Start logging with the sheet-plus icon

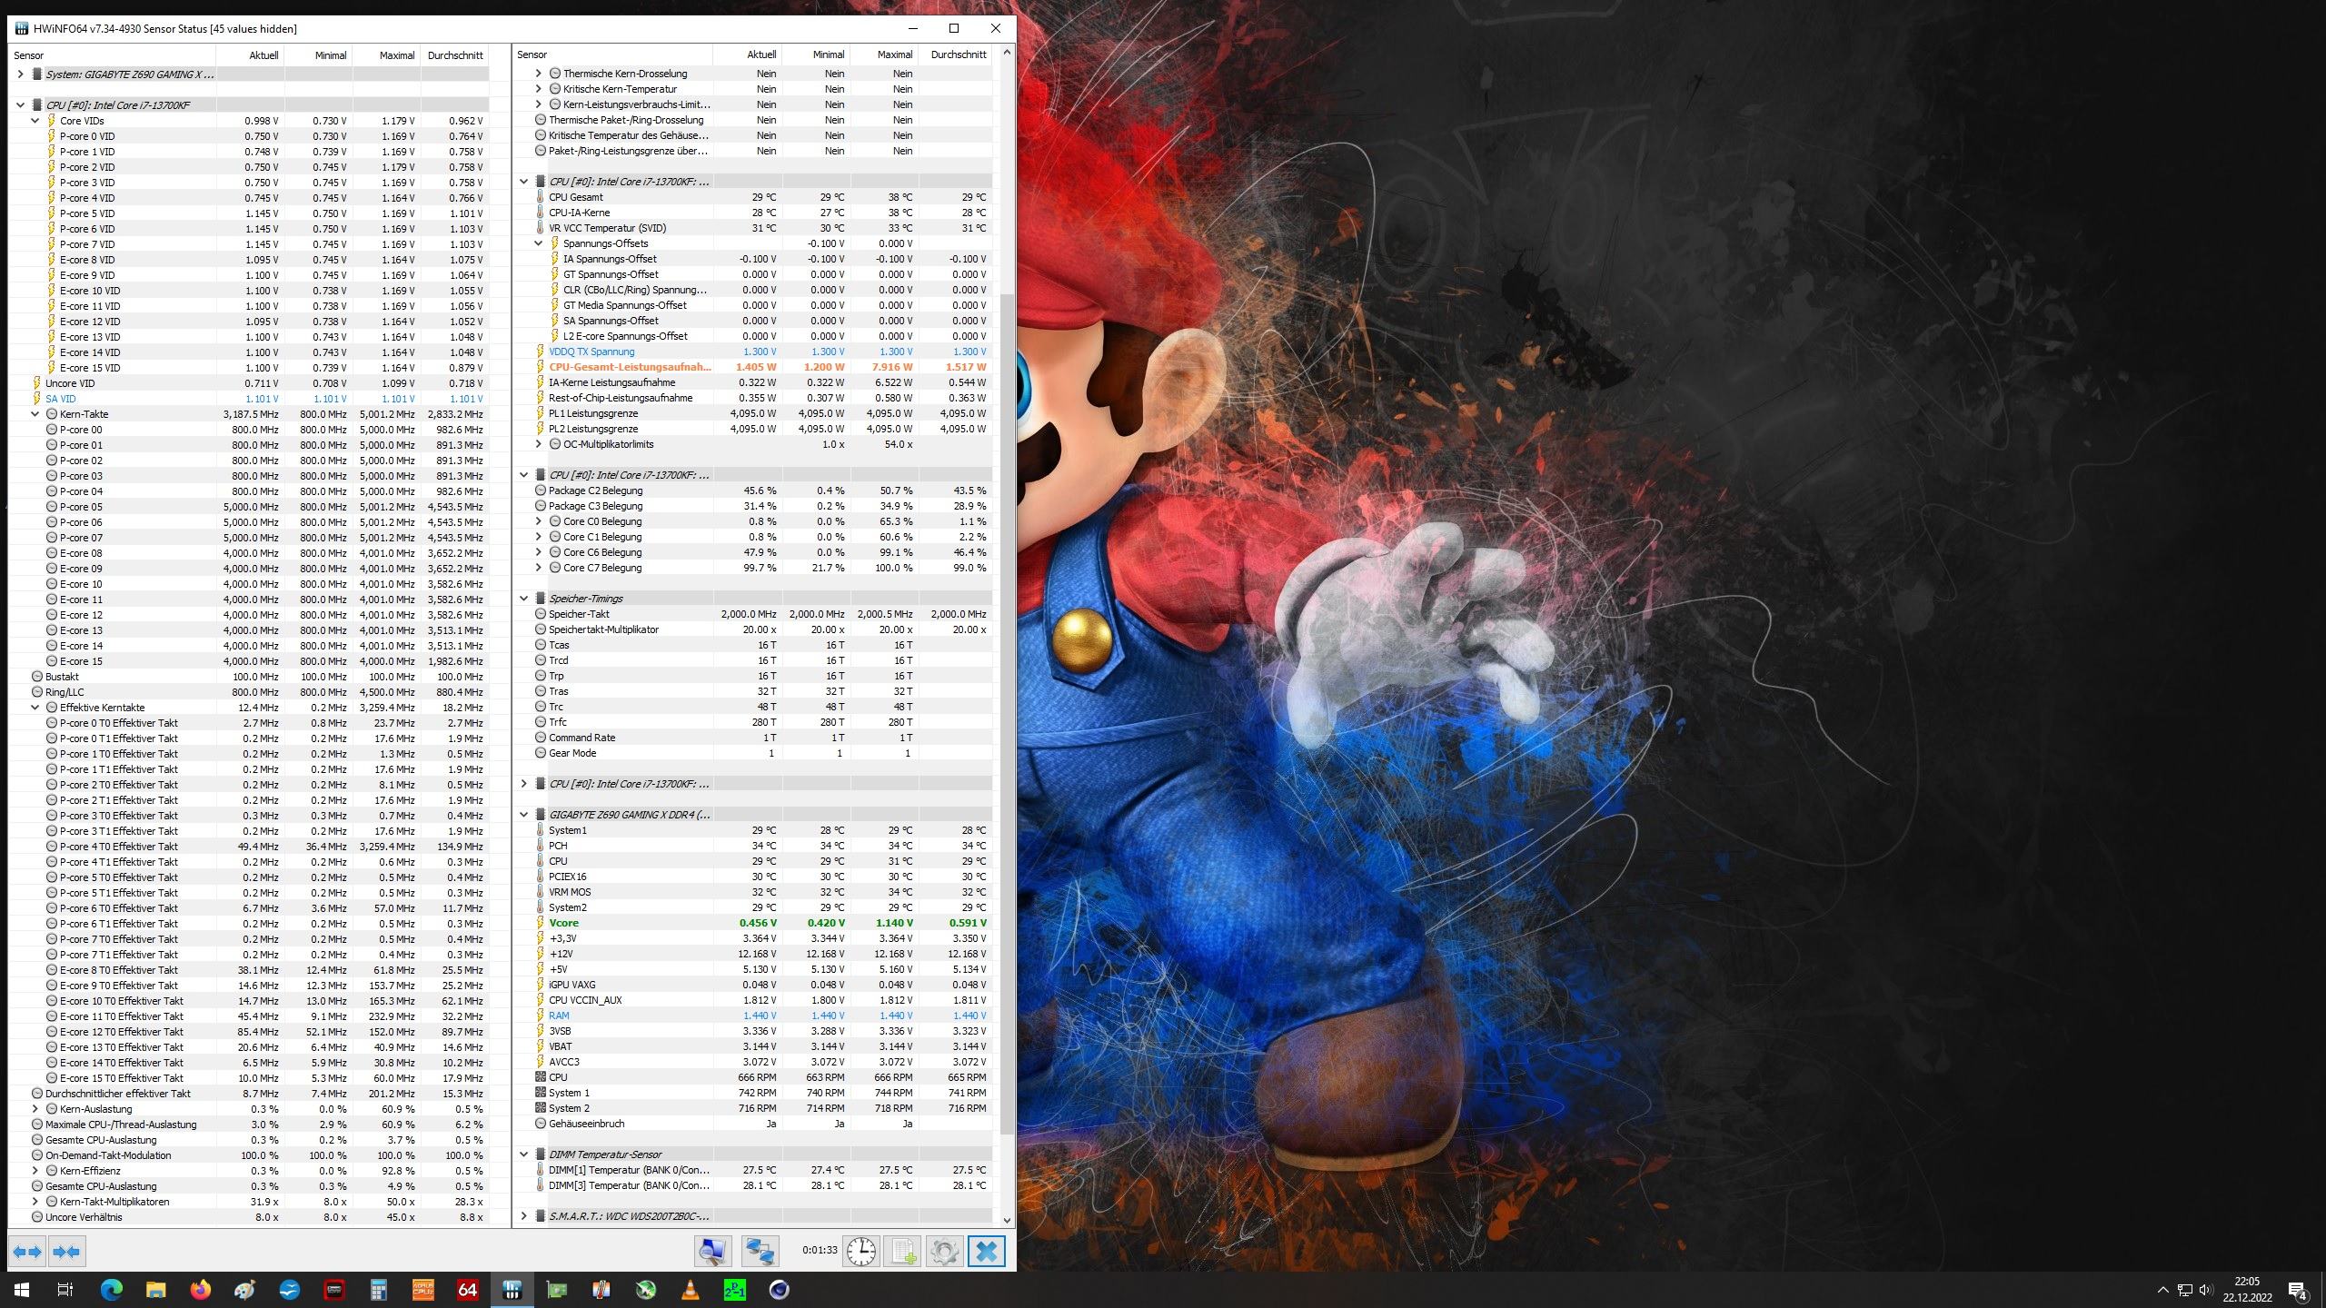click(x=903, y=1252)
